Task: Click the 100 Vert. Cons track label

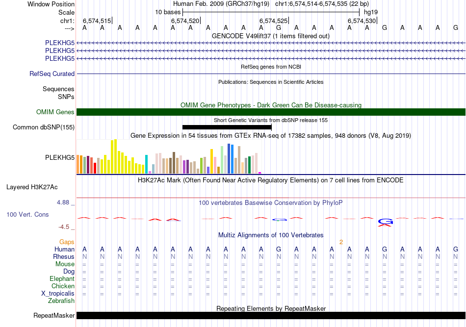Action: (27, 214)
